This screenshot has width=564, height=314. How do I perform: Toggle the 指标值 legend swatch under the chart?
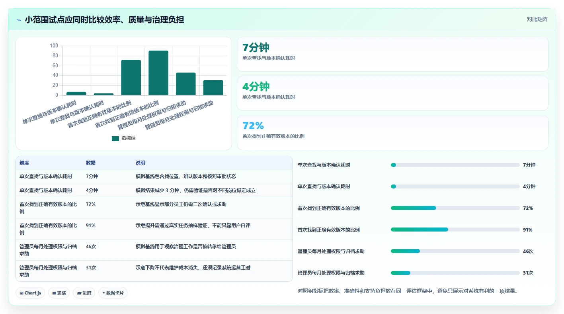[x=115, y=138]
